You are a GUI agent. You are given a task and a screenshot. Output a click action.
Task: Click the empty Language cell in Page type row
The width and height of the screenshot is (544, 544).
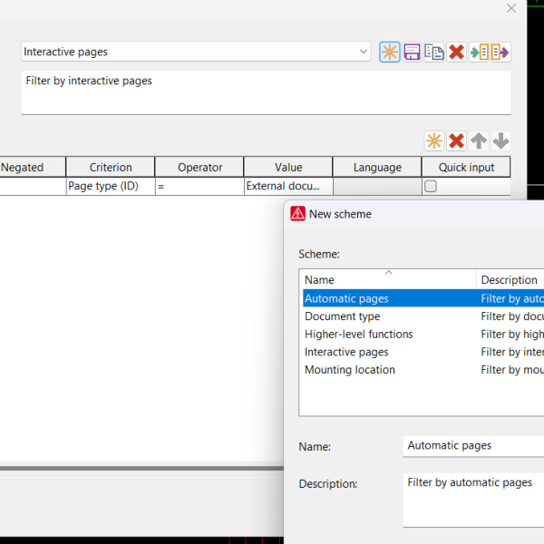tap(377, 186)
